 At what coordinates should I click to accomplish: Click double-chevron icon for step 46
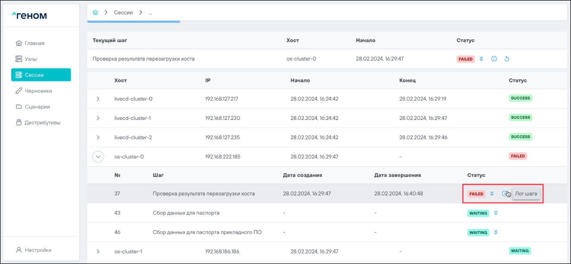(496, 233)
